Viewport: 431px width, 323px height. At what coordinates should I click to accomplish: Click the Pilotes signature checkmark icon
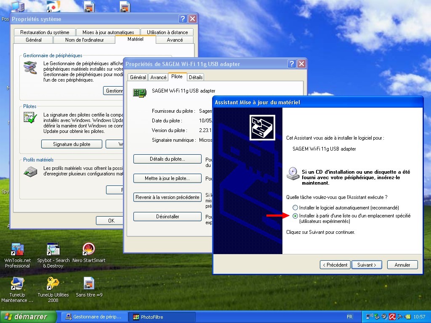pos(30,118)
